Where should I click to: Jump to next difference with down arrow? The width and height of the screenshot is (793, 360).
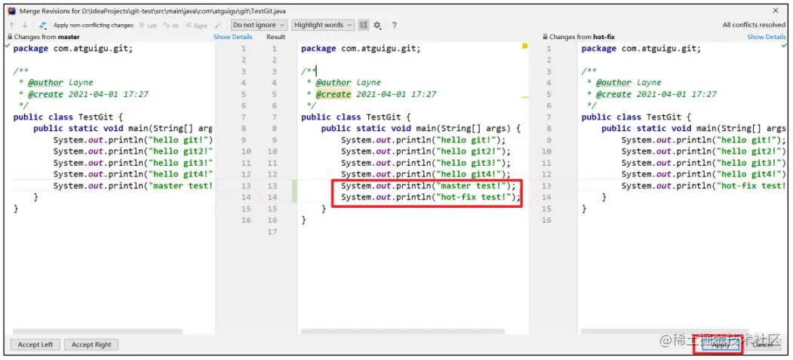coord(25,26)
